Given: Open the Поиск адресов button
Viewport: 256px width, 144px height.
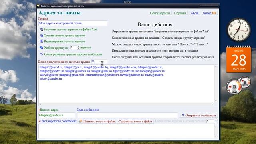Looking at the screenshot, I should 160,13.
